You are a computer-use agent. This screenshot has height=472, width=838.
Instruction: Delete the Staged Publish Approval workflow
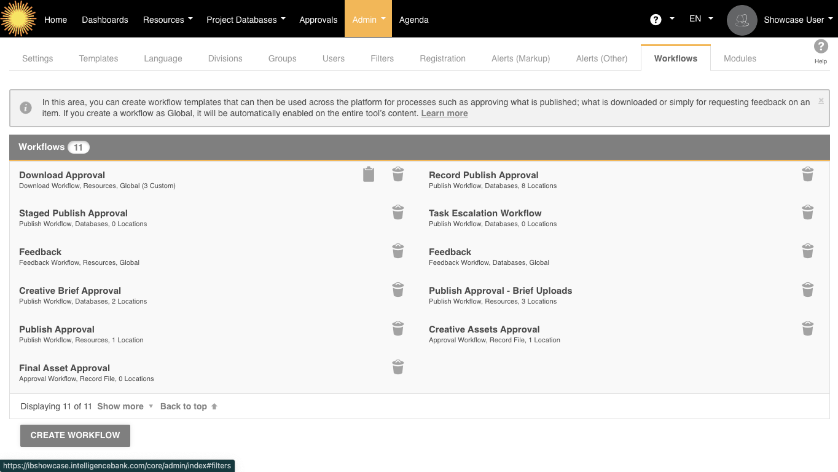click(x=398, y=213)
